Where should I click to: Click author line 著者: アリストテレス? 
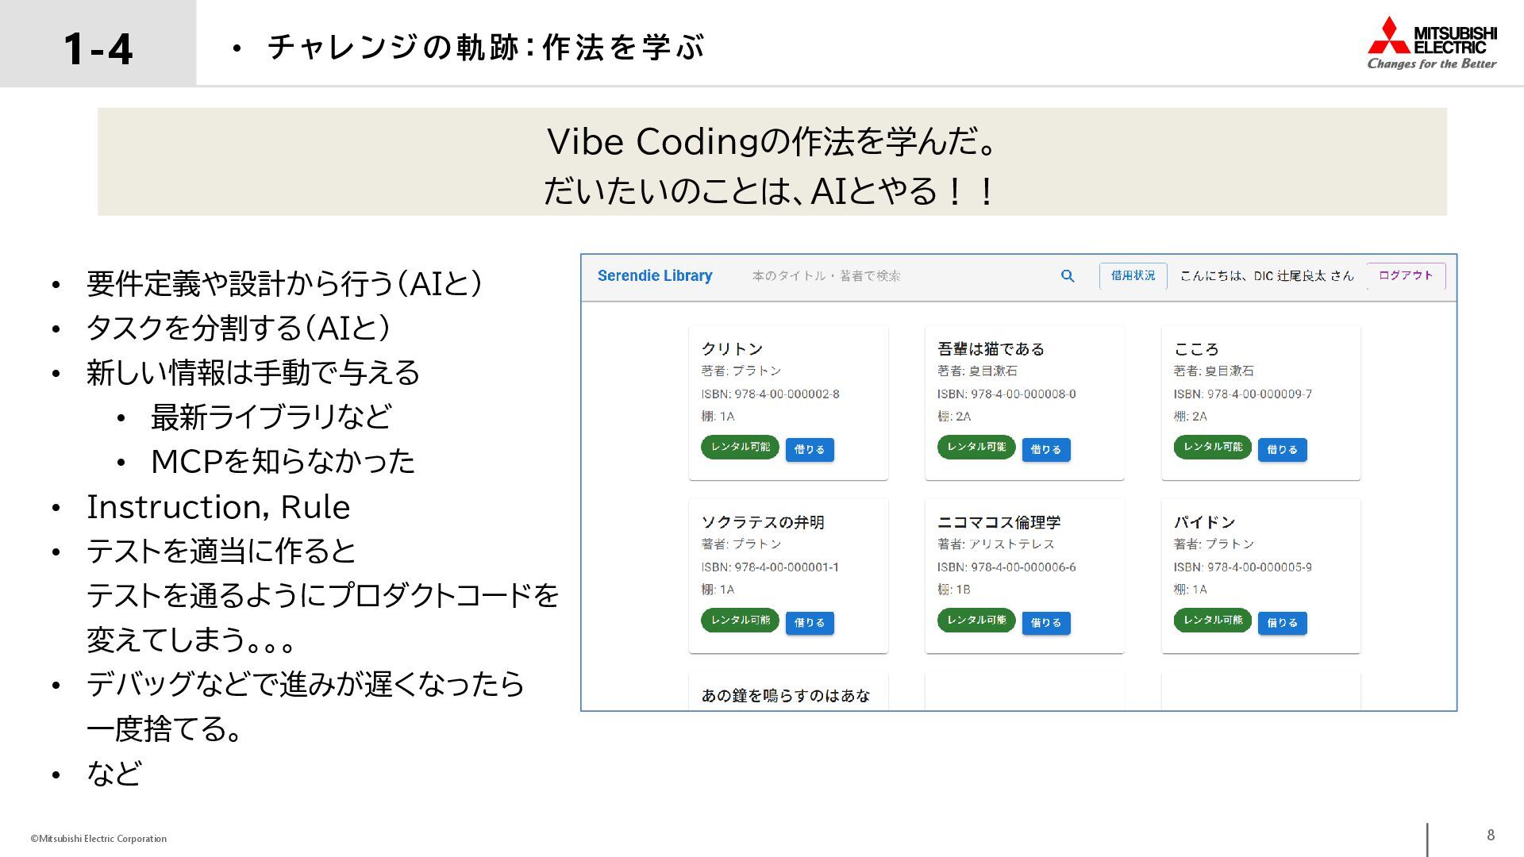pos(996,544)
